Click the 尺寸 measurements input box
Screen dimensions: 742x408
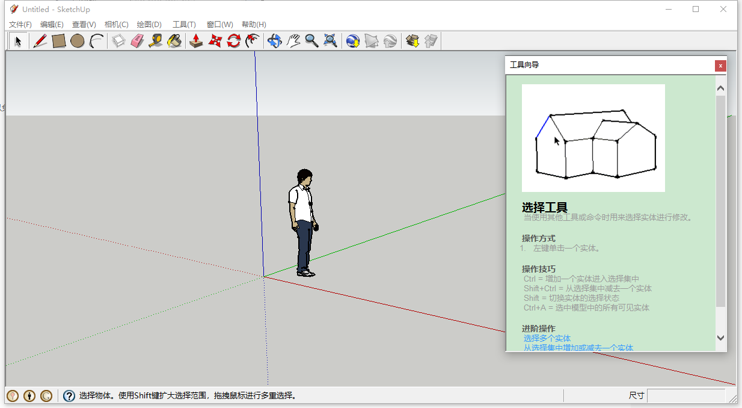pos(686,395)
